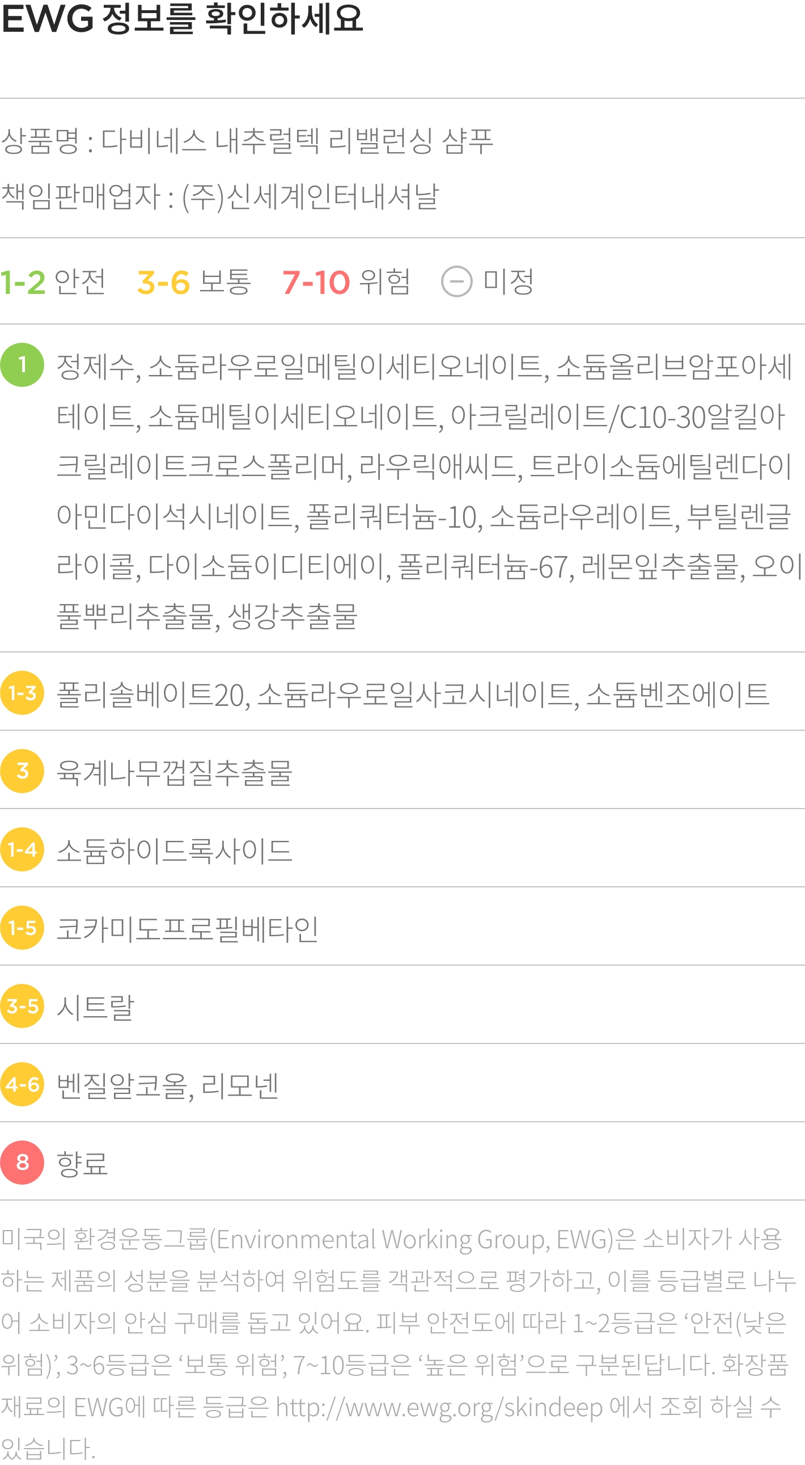Click 소듐하이드록사이드 ingredient text
This screenshot has width=805, height=1465.
[175, 851]
